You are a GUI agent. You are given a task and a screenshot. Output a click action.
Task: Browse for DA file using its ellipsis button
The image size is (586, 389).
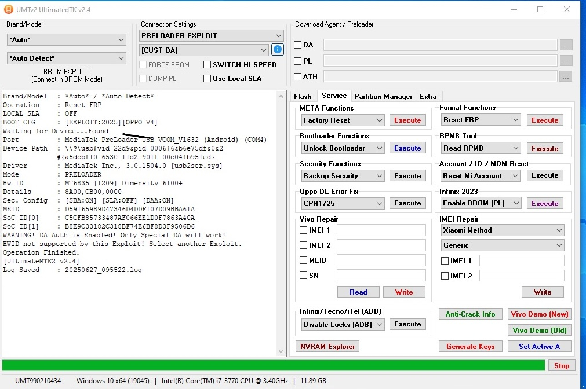tap(566, 45)
